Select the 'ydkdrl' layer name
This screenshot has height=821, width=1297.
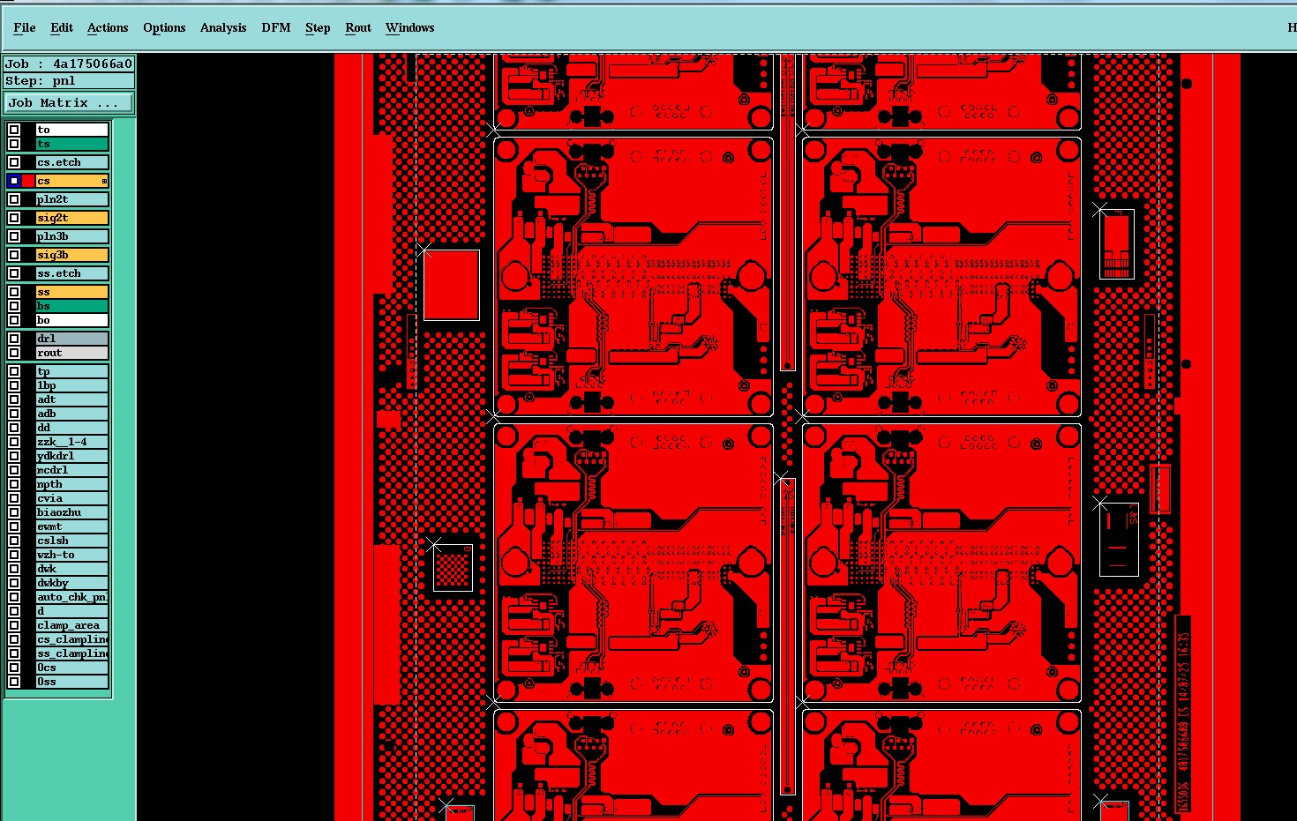(71, 456)
